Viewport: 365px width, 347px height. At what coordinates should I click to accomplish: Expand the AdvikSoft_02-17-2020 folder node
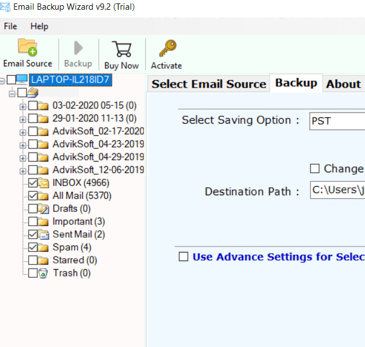[22, 133]
